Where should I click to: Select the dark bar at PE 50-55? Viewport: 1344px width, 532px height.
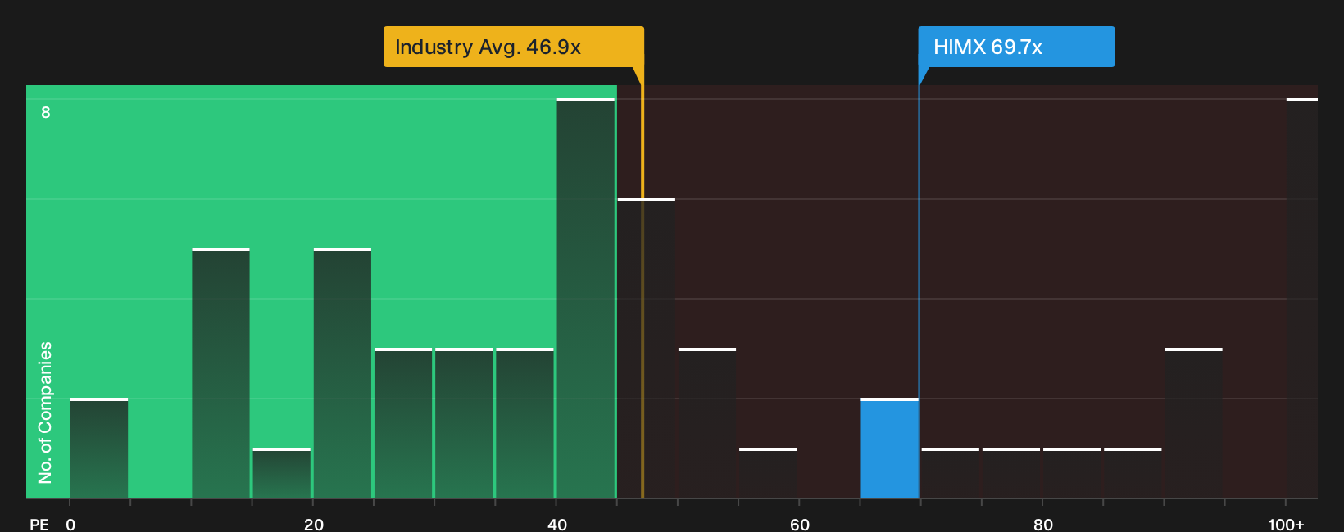[707, 423]
